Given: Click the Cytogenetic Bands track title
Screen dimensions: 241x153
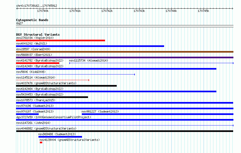Looking at the screenshot, I should 32,20.
